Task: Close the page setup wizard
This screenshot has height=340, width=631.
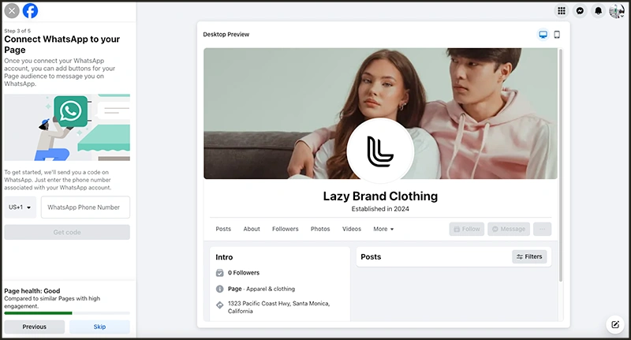Action: pos(12,11)
